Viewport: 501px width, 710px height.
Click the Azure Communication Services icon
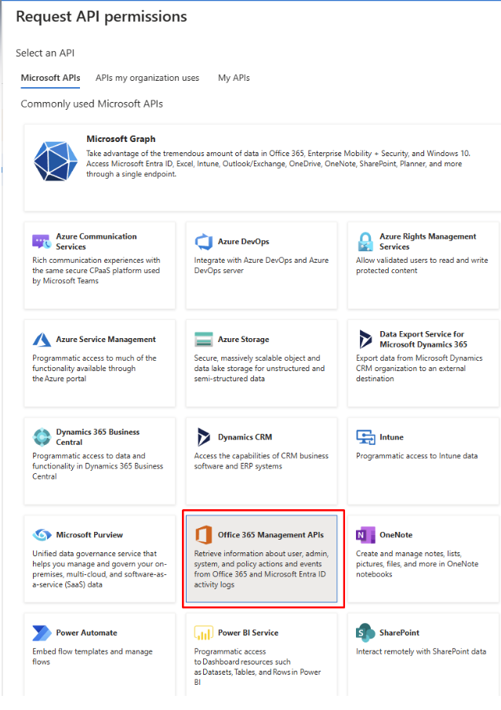click(42, 241)
